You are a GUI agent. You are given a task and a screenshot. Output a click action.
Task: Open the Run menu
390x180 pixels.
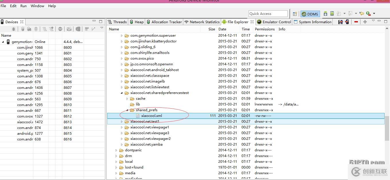pyautogui.click(x=24, y=6)
